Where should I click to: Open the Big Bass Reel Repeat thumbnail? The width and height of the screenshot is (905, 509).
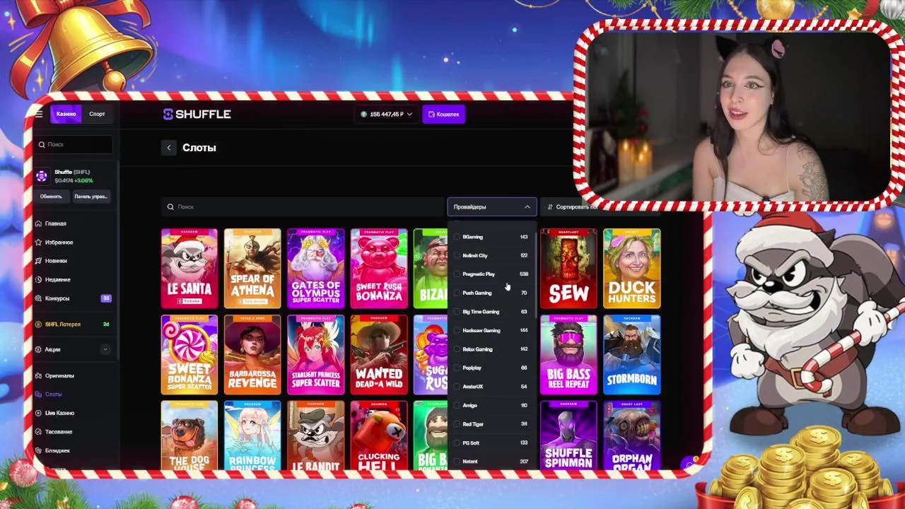click(568, 354)
